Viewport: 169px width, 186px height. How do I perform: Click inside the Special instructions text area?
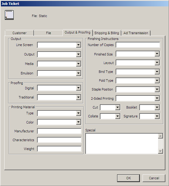coord(122,144)
